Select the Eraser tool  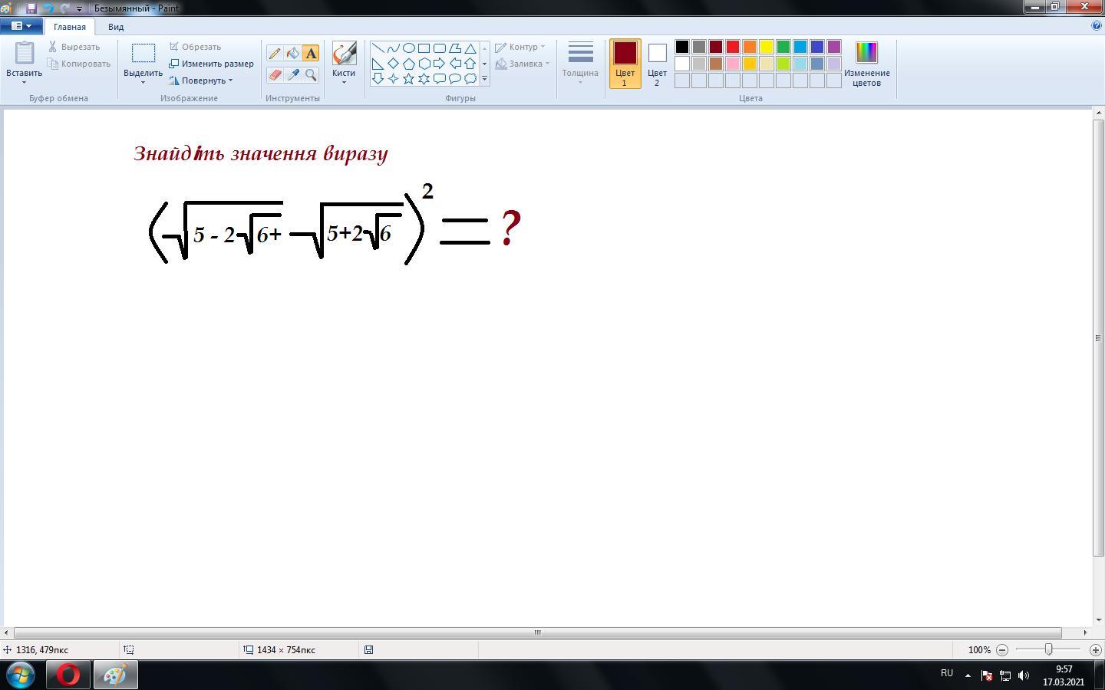tap(275, 74)
